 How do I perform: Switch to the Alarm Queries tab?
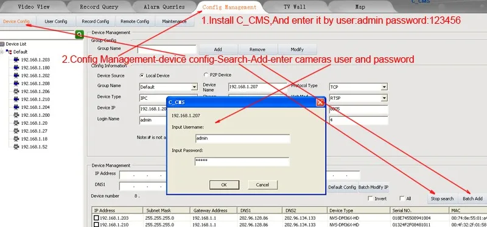pos(164,7)
